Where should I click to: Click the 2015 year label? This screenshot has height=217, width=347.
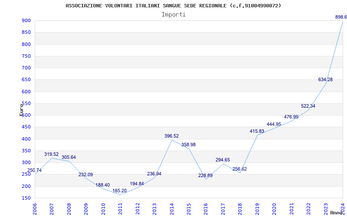(x=189, y=209)
